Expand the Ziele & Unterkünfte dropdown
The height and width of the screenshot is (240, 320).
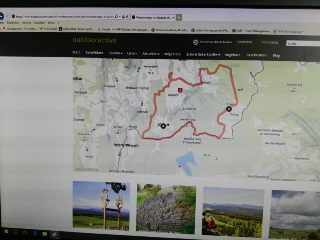pyautogui.click(x=203, y=54)
